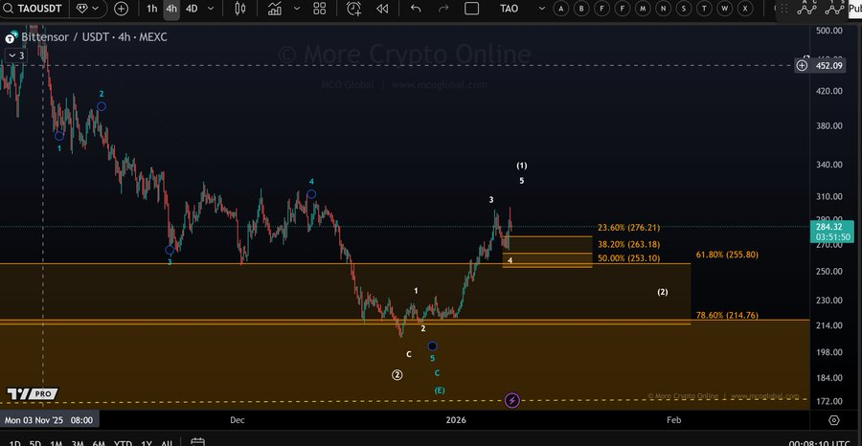Start bar replay mode
Viewport: 862px width, 446px height.
tap(382, 9)
